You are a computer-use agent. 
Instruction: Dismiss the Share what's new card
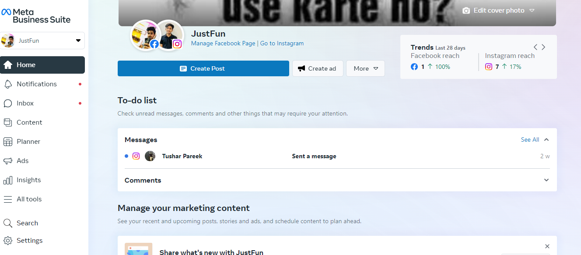(x=547, y=247)
